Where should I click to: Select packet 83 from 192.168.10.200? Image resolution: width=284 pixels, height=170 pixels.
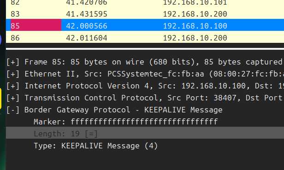145,14
